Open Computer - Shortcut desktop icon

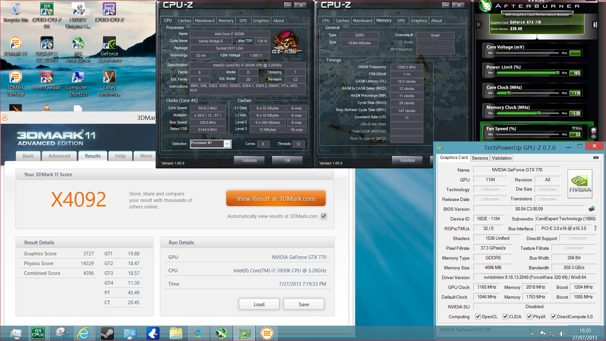point(78,84)
